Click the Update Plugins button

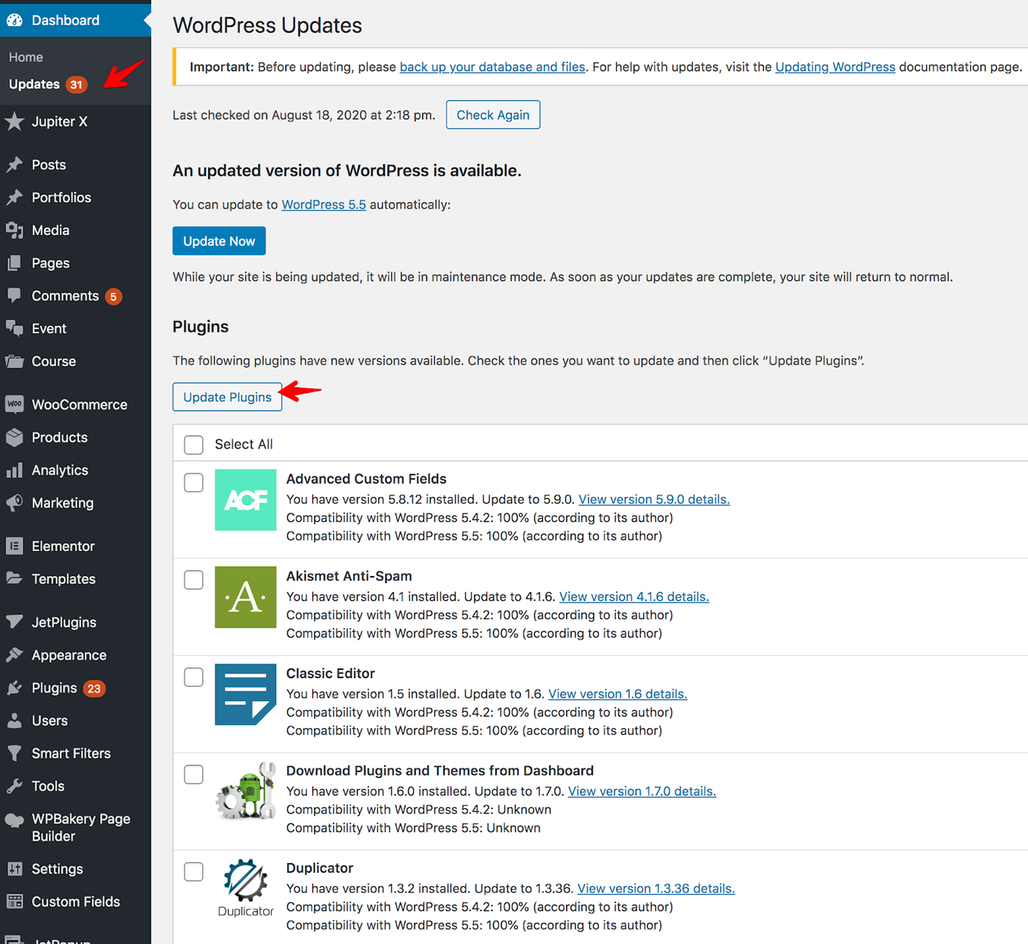click(227, 397)
